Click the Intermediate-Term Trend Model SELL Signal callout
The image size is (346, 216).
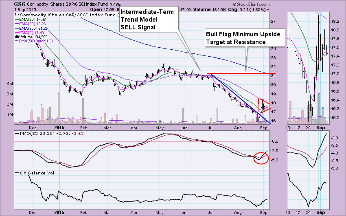(149, 20)
